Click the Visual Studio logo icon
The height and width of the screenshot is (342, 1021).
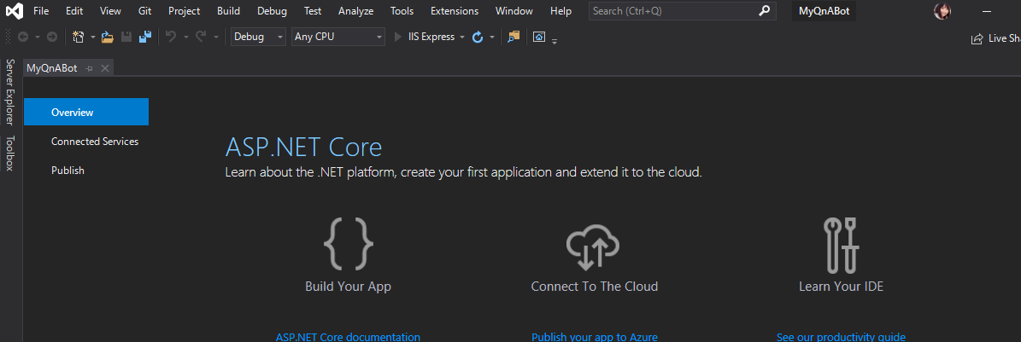pyautogui.click(x=15, y=11)
